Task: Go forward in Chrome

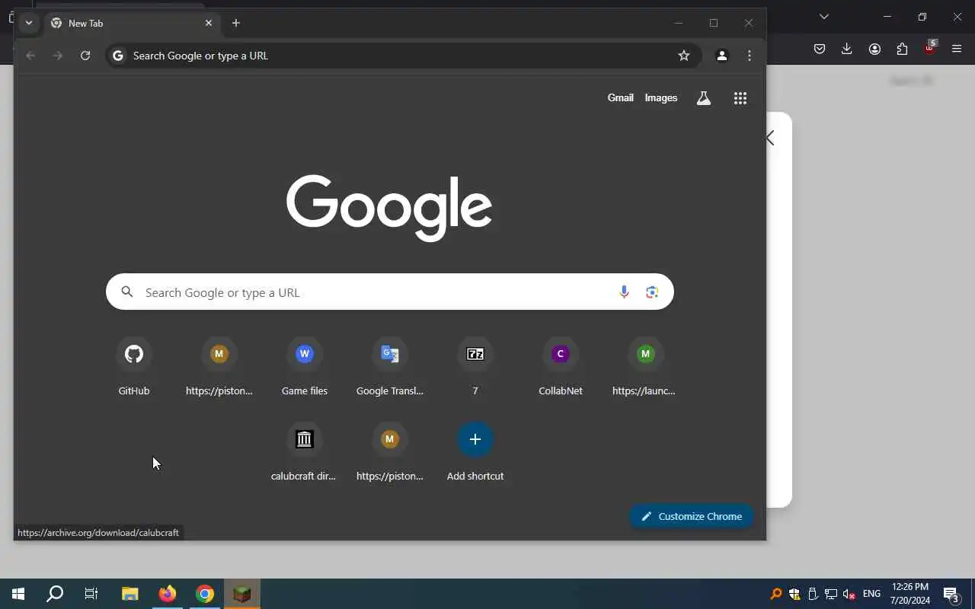Action: pos(58,56)
